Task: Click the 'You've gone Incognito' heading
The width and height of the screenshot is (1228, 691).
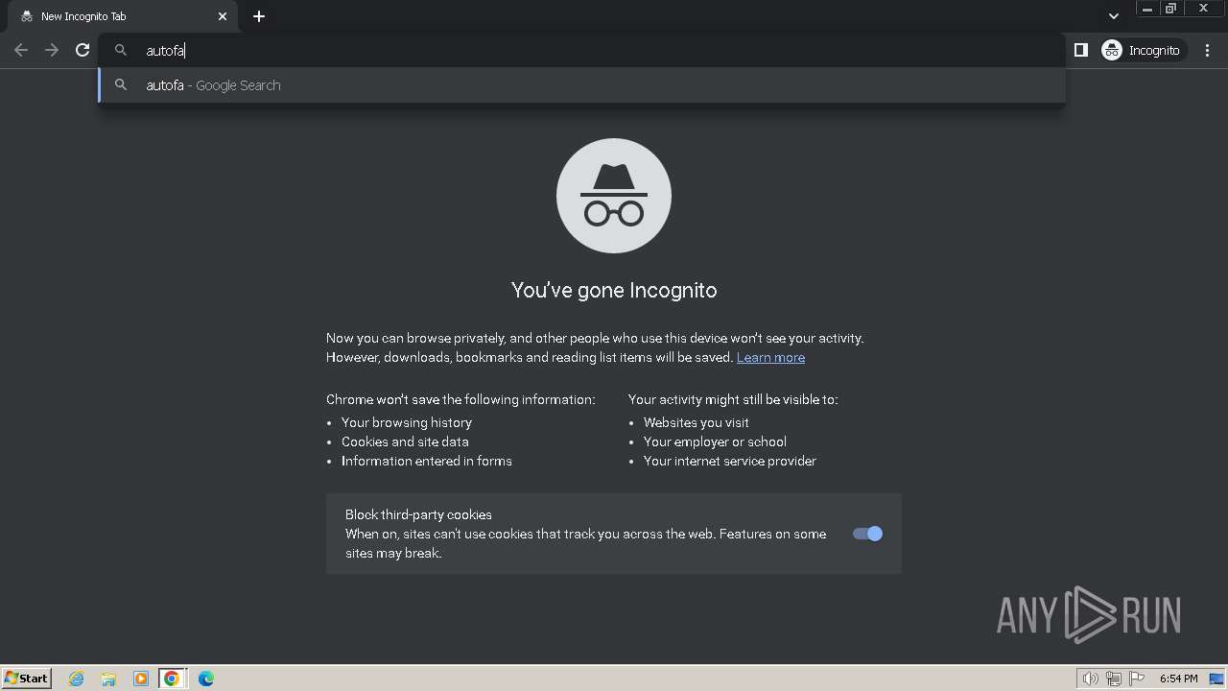Action: click(614, 290)
